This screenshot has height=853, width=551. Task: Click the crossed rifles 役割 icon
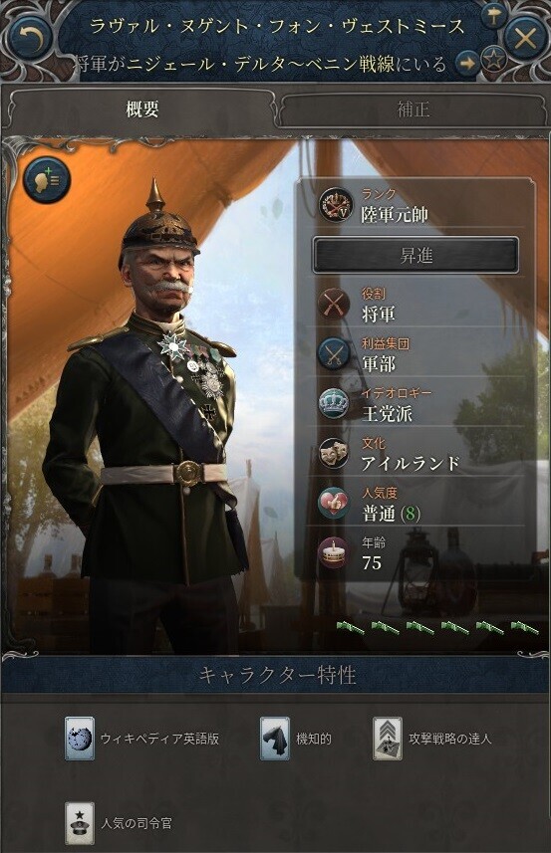(334, 305)
